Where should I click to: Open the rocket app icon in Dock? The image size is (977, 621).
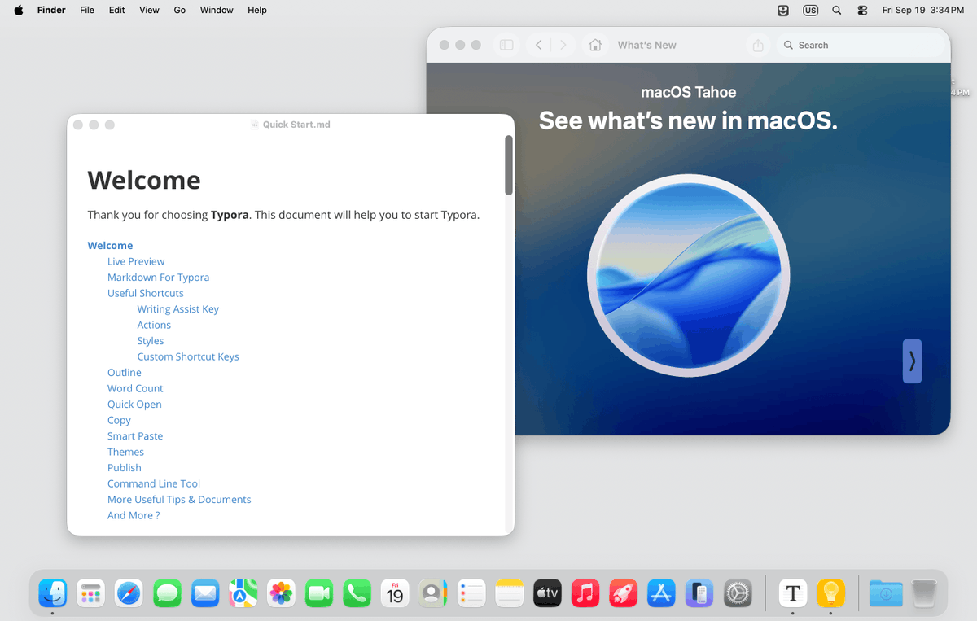[623, 593]
